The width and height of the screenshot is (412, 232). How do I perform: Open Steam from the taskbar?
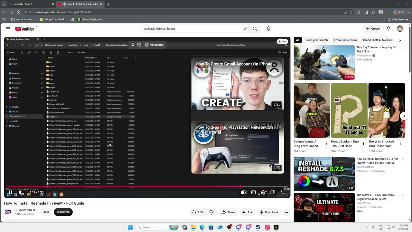(258, 227)
